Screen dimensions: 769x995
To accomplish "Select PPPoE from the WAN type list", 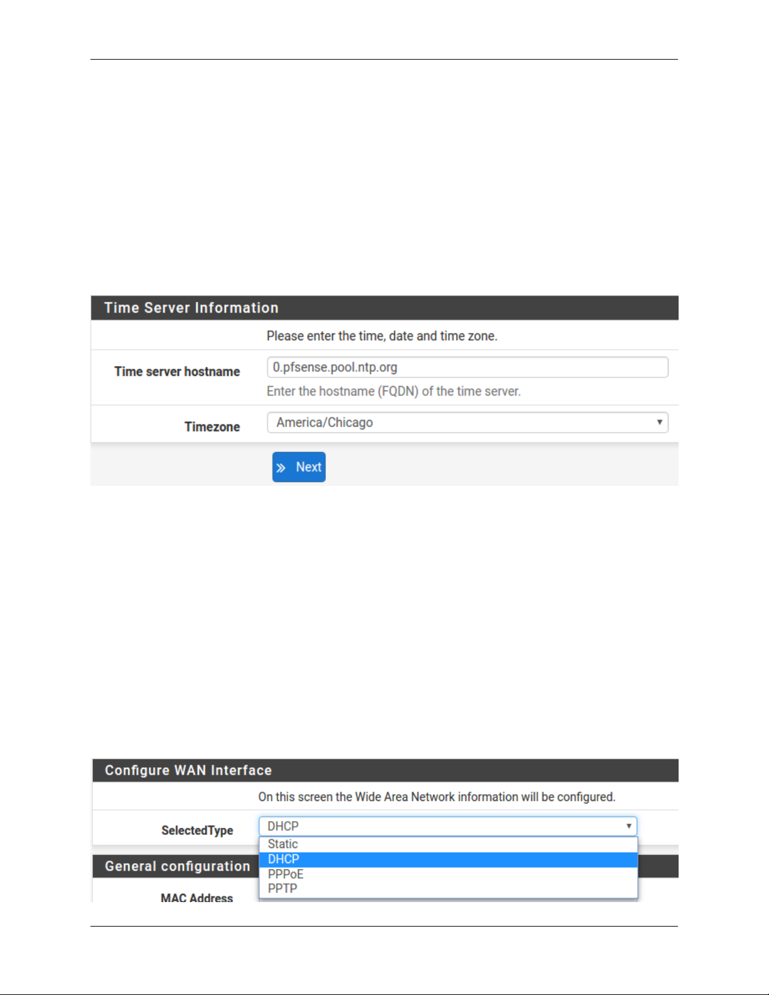I will 448,874.
